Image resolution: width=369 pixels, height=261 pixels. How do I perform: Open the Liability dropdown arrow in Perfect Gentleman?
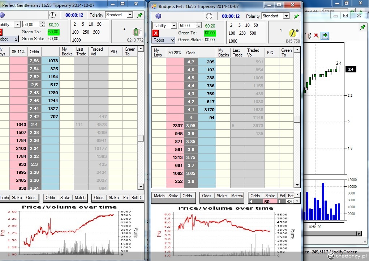point(17,25)
